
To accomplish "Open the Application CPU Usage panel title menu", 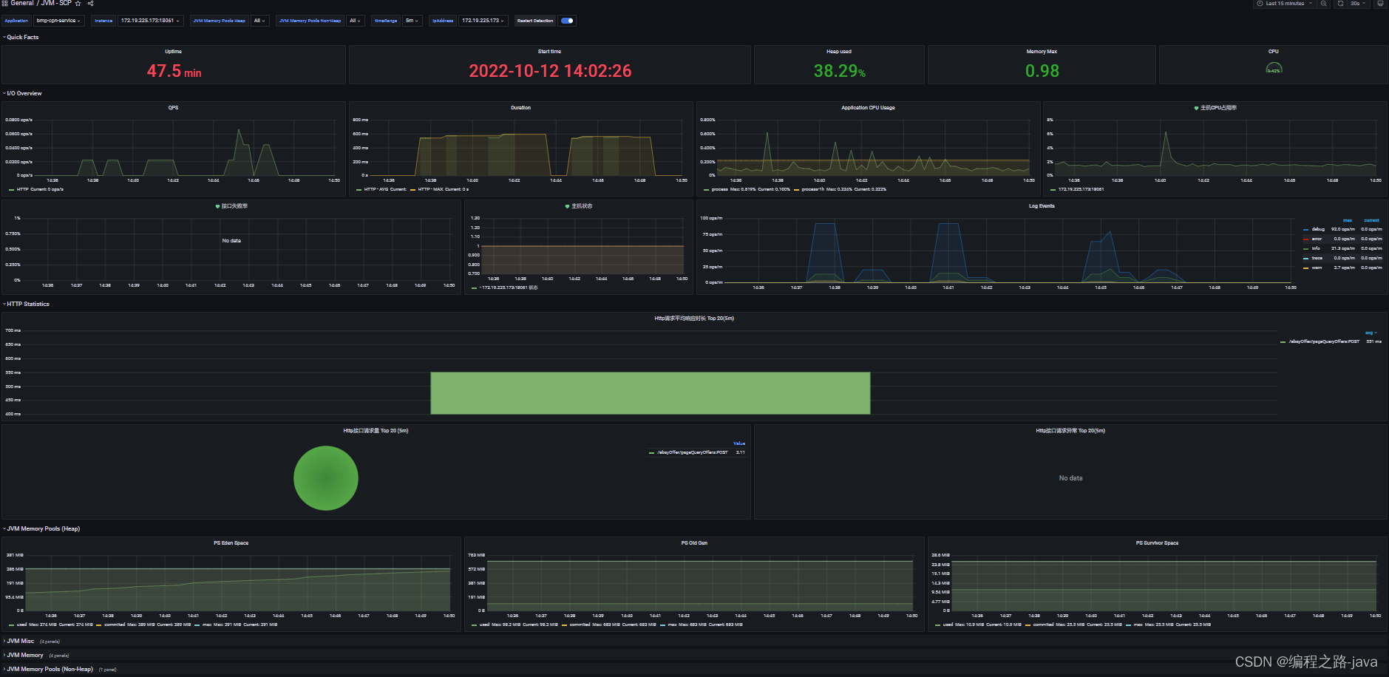I will point(868,108).
